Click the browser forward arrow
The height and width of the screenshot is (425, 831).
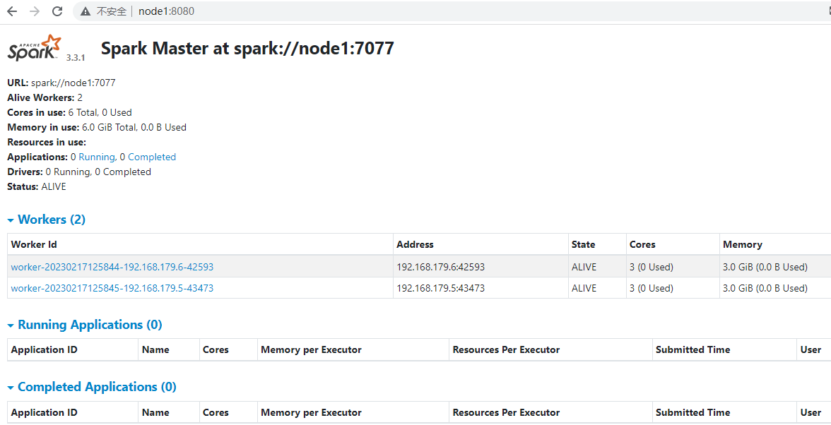tap(35, 11)
